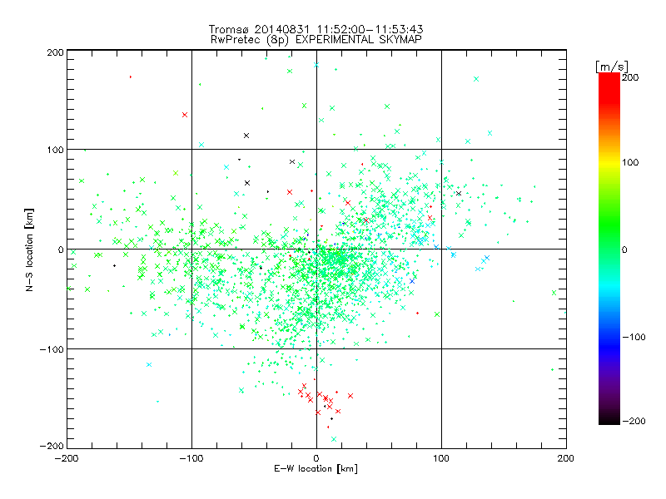Click the '100' tick label on the N-S axis
The width and height of the screenshot is (666, 499).
click(55, 150)
